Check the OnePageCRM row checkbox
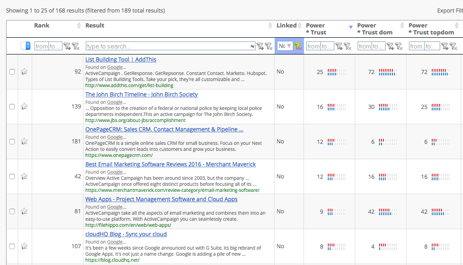 (x=12, y=142)
